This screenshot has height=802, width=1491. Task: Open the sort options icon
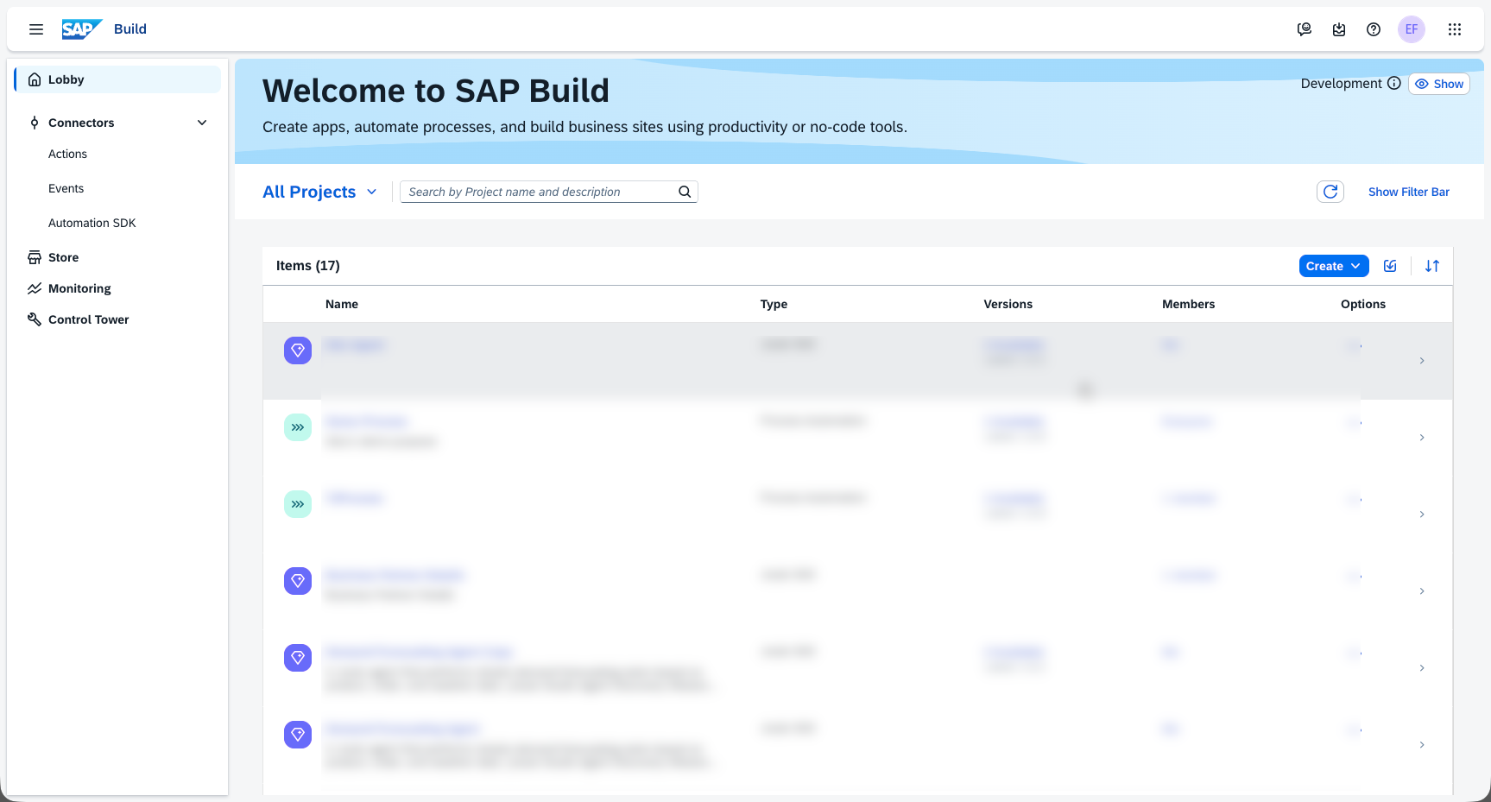coord(1432,266)
